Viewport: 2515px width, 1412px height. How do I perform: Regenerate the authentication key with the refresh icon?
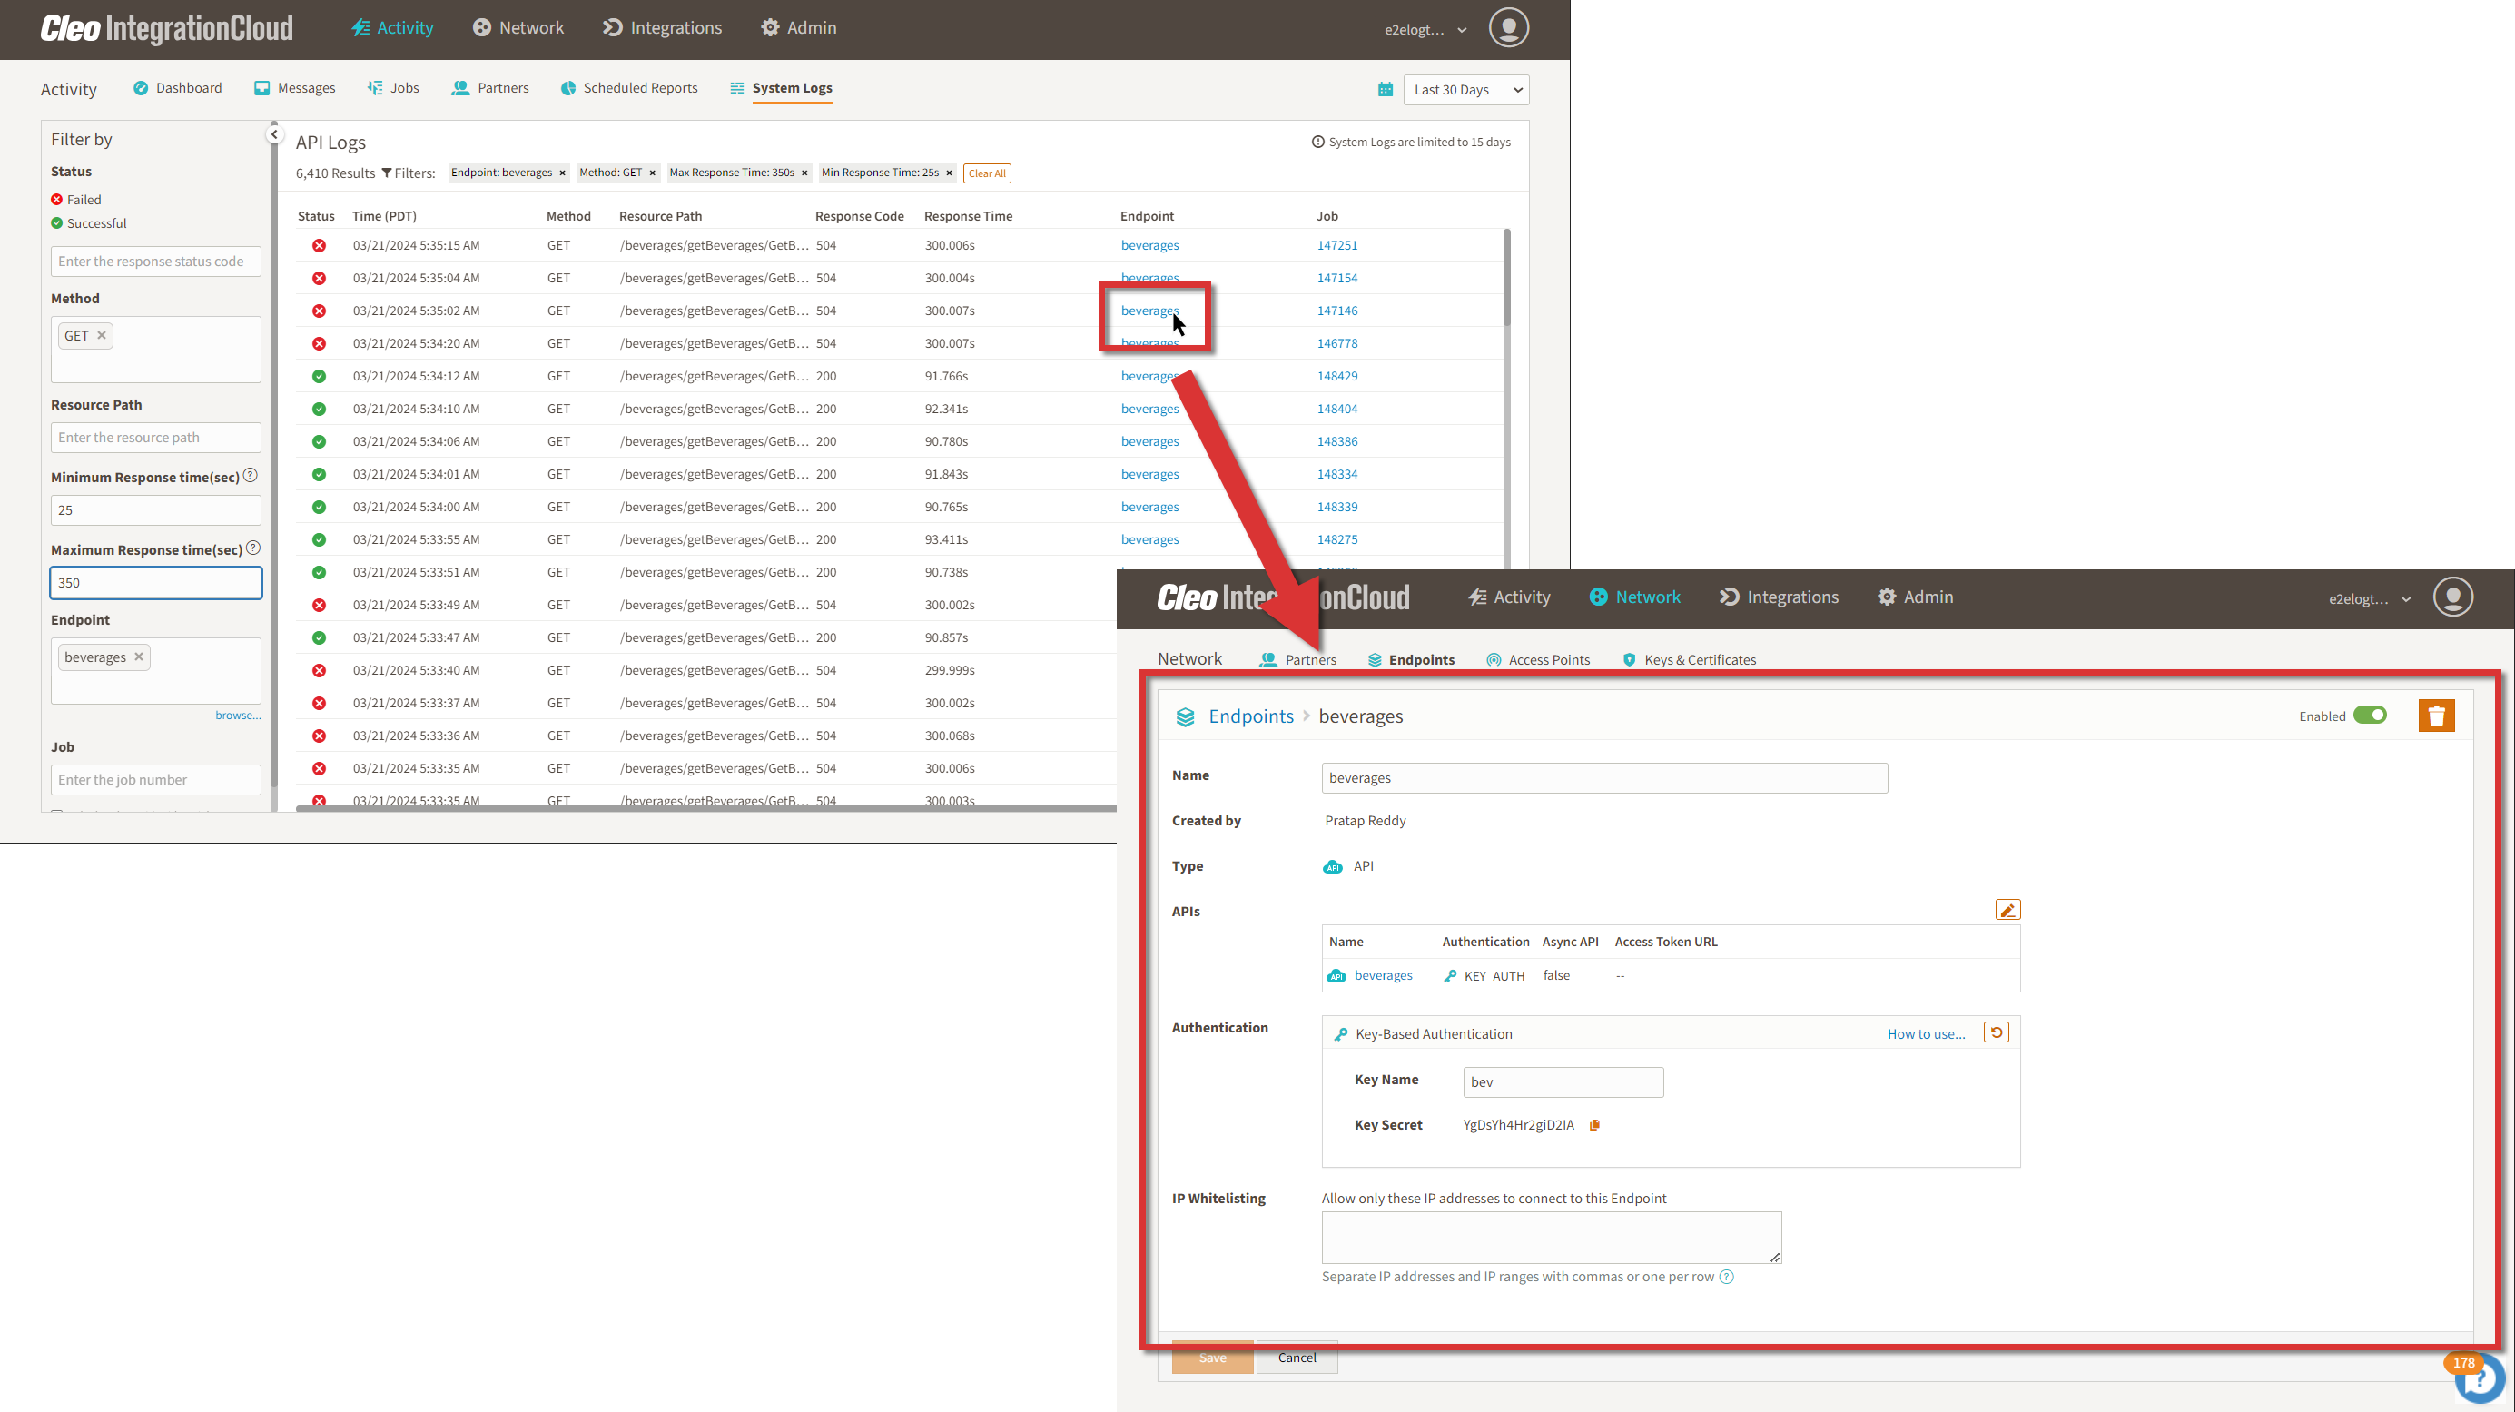point(1996,1033)
